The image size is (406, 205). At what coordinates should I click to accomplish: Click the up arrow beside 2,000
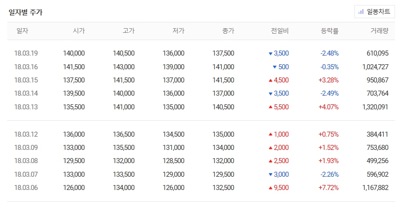[271, 148]
